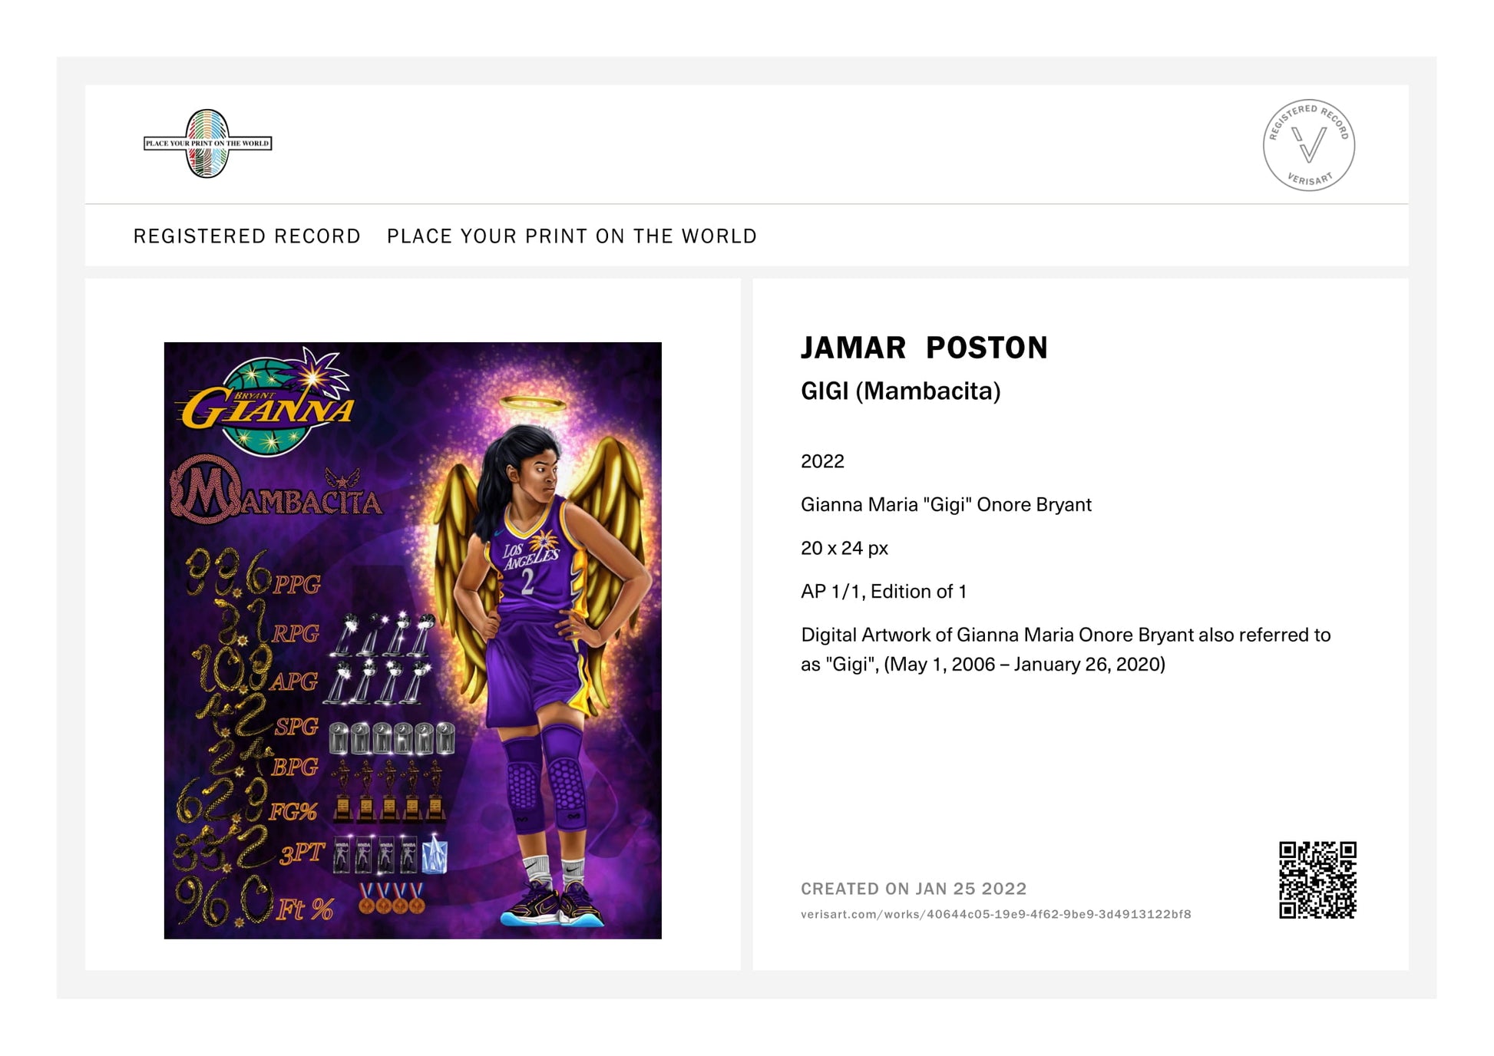Click PLACE YOUR PRINT ON THE WORLD heading

(x=571, y=236)
